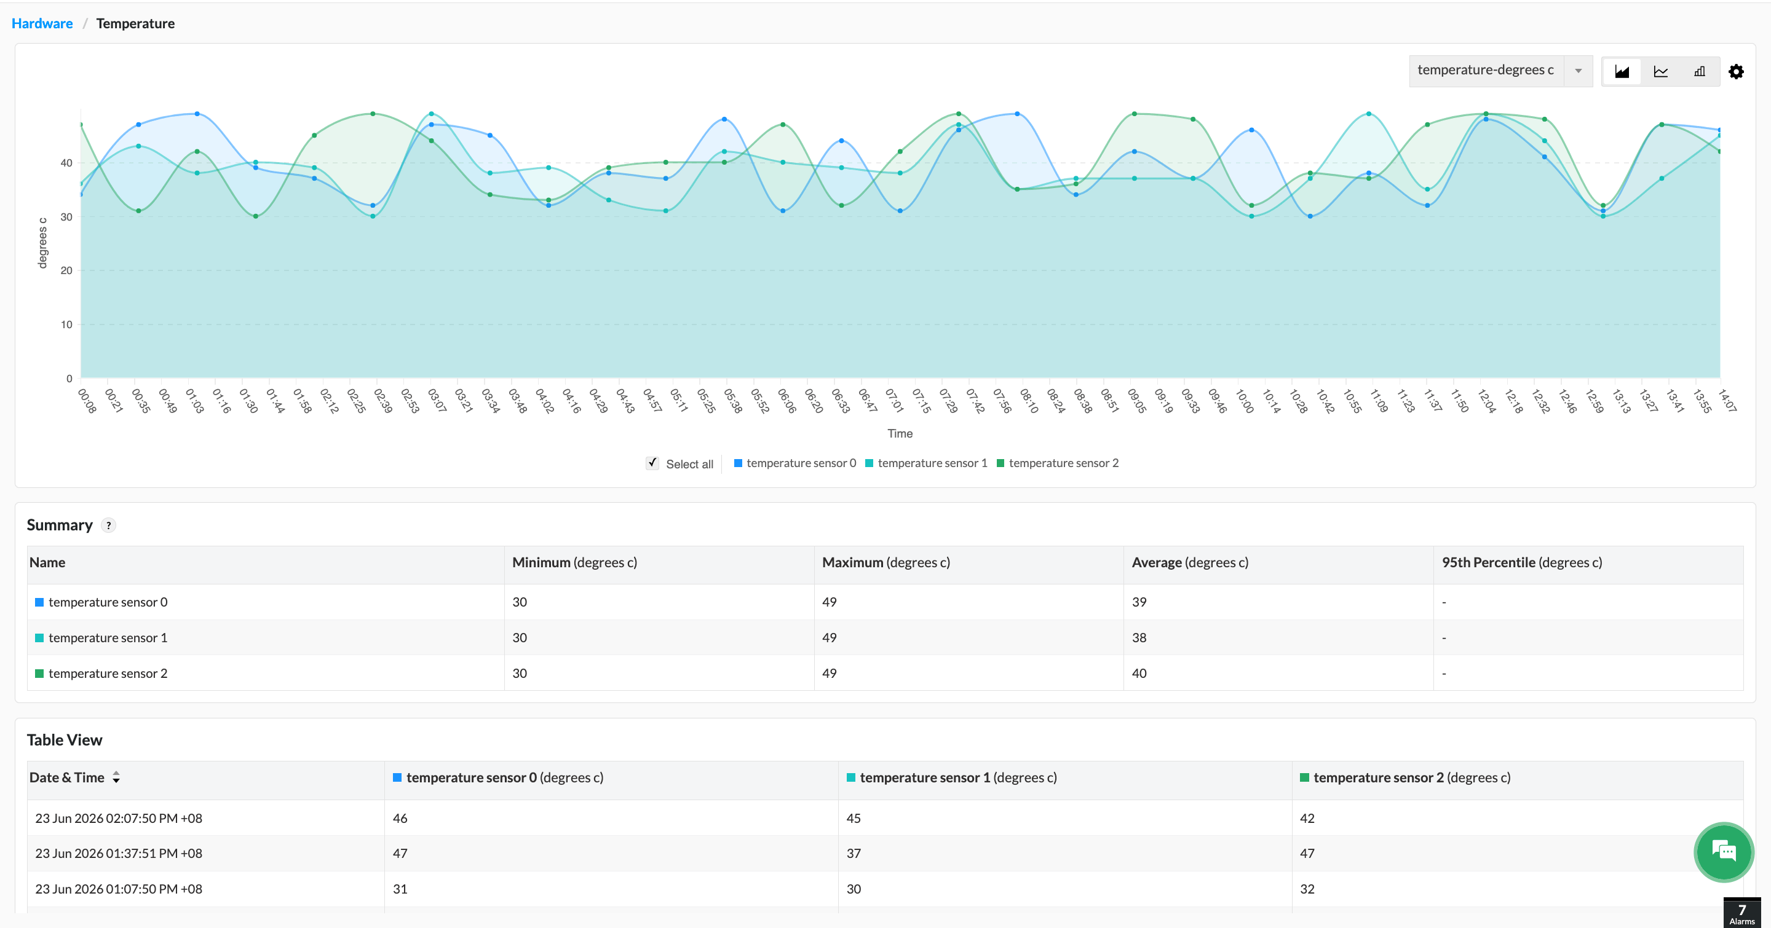This screenshot has width=1771, height=928.
Task: Click the 01:37:51 PM table row timestamp
Action: pyautogui.click(x=119, y=854)
